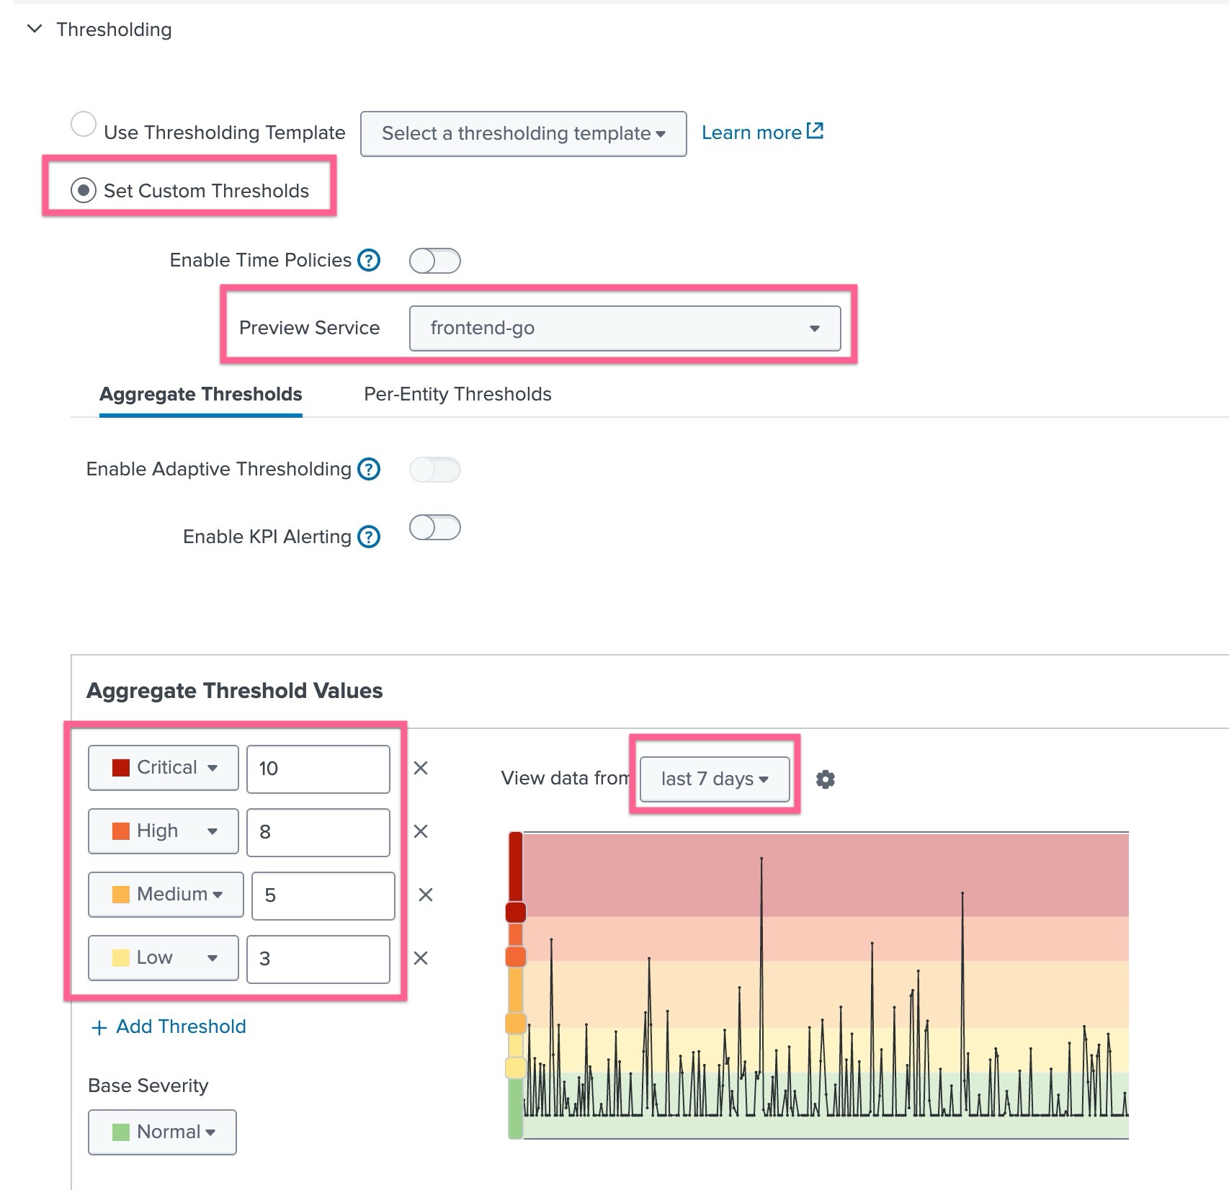1229x1190 pixels.
Task: Open the last 7 days time range dropdown
Action: pos(715,779)
